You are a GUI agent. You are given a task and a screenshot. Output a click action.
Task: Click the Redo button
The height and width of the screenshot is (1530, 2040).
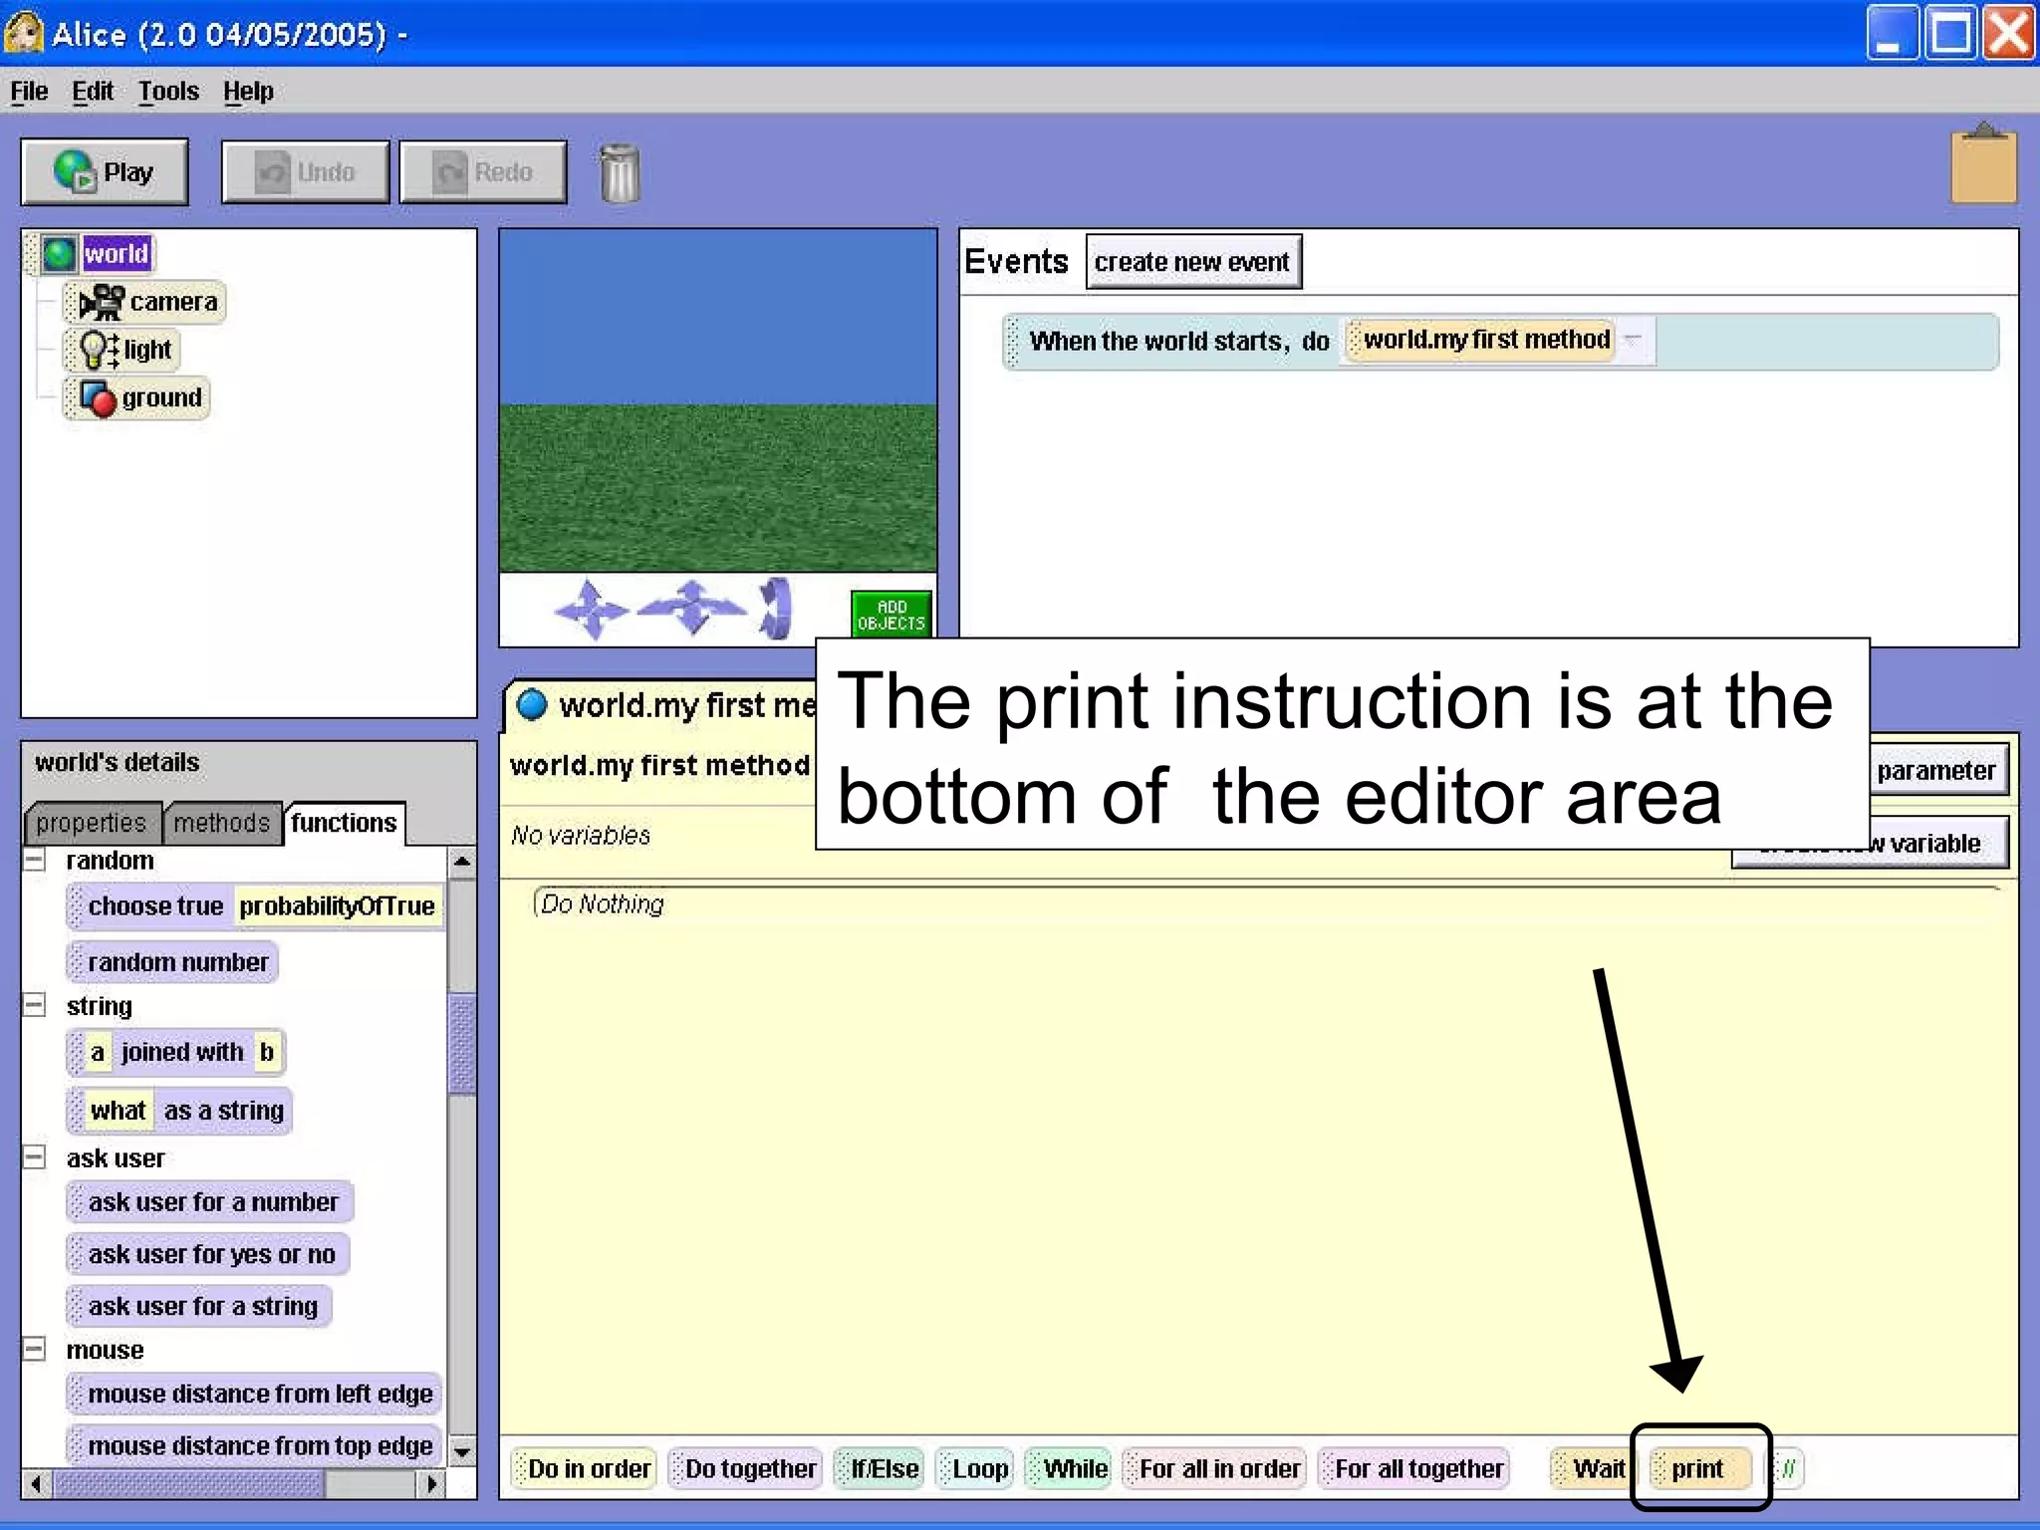pos(483,172)
